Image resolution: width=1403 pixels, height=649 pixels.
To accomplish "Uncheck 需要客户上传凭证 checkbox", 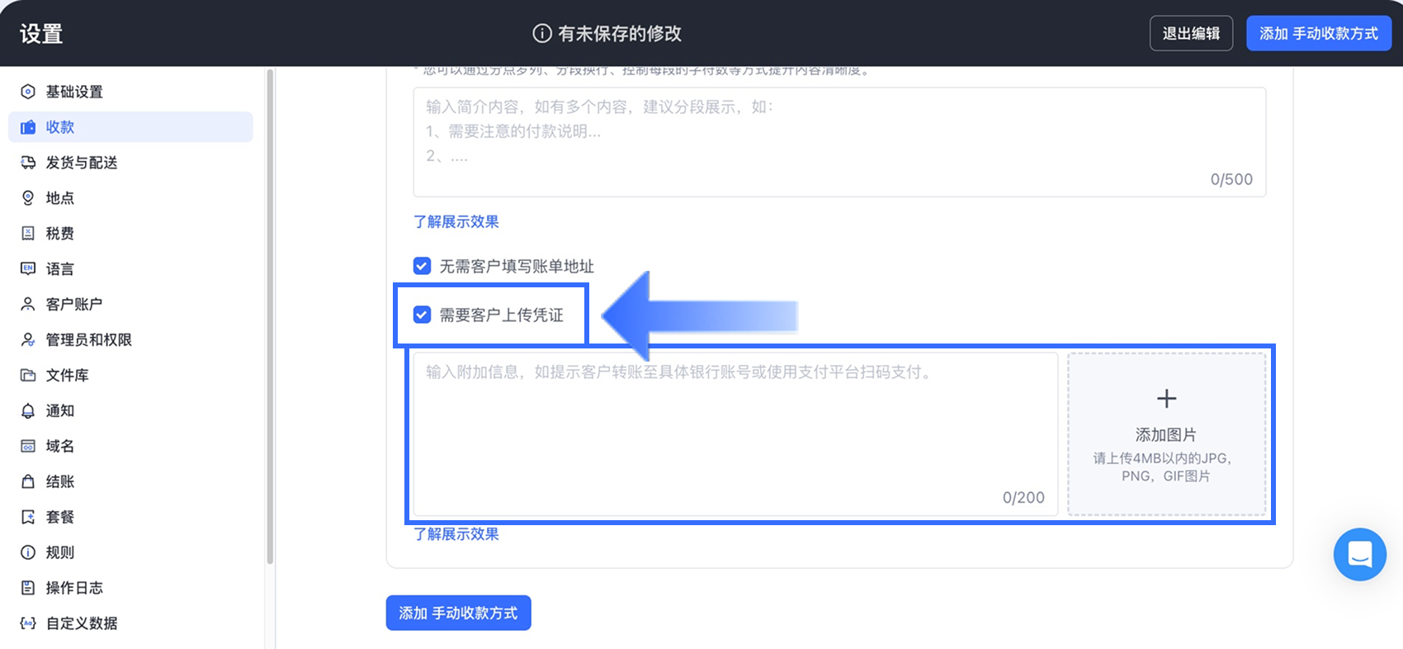I will pos(422,315).
